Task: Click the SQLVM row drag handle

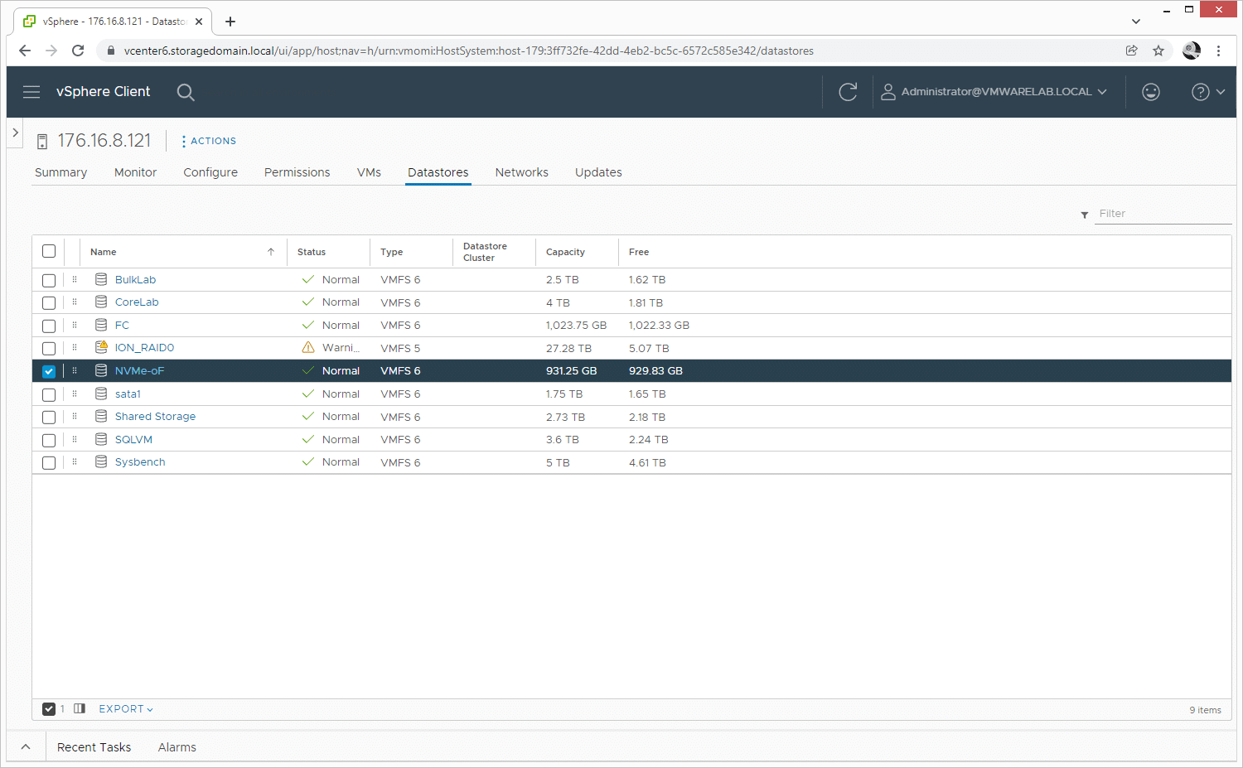Action: 75,439
